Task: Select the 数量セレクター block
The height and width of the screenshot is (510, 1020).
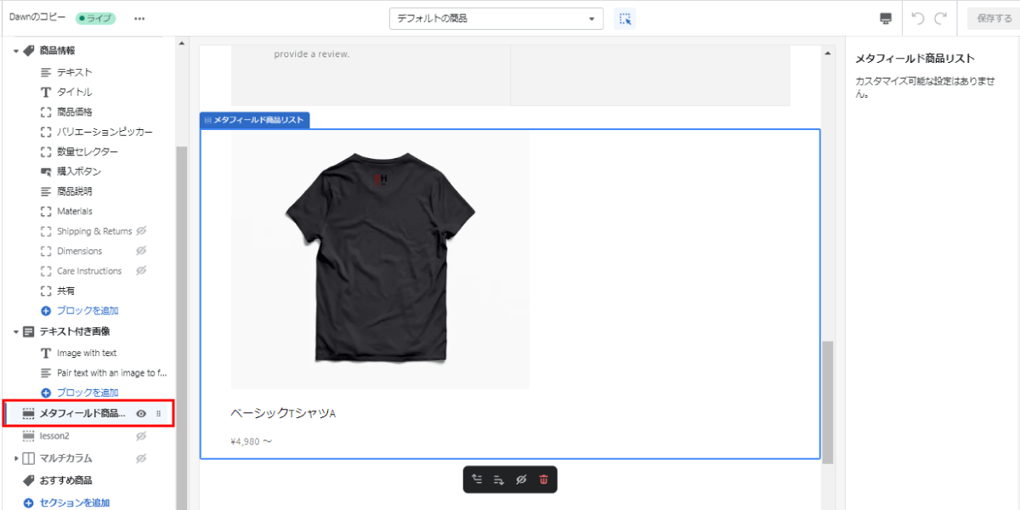Action: click(89, 151)
